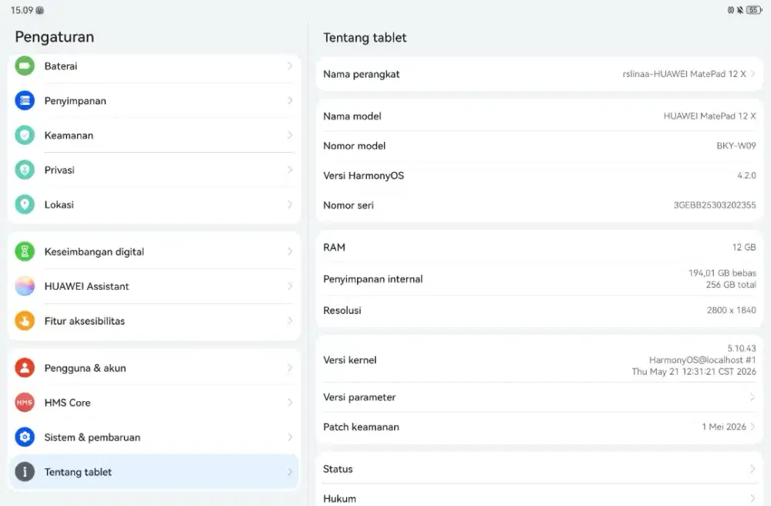Select HUAWEI Assistant menu item
This screenshot has height=506, width=771.
[153, 286]
